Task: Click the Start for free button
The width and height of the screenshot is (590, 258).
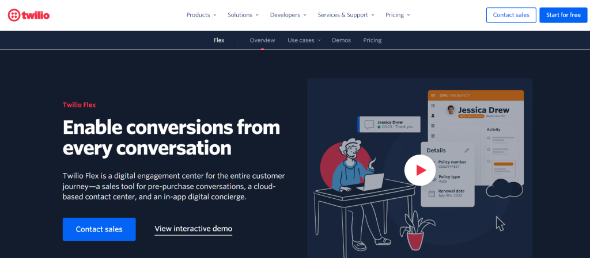Action: (563, 15)
